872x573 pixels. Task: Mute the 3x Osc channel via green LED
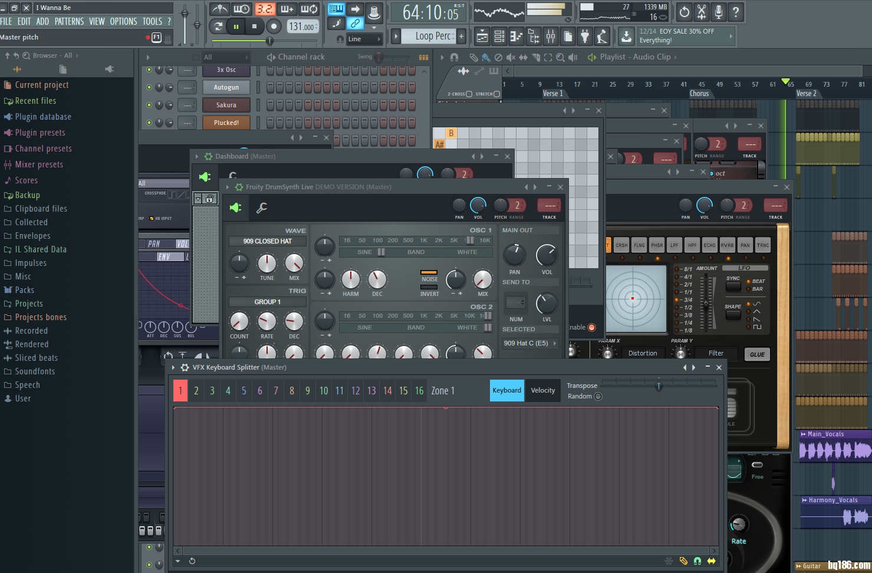pyautogui.click(x=149, y=70)
